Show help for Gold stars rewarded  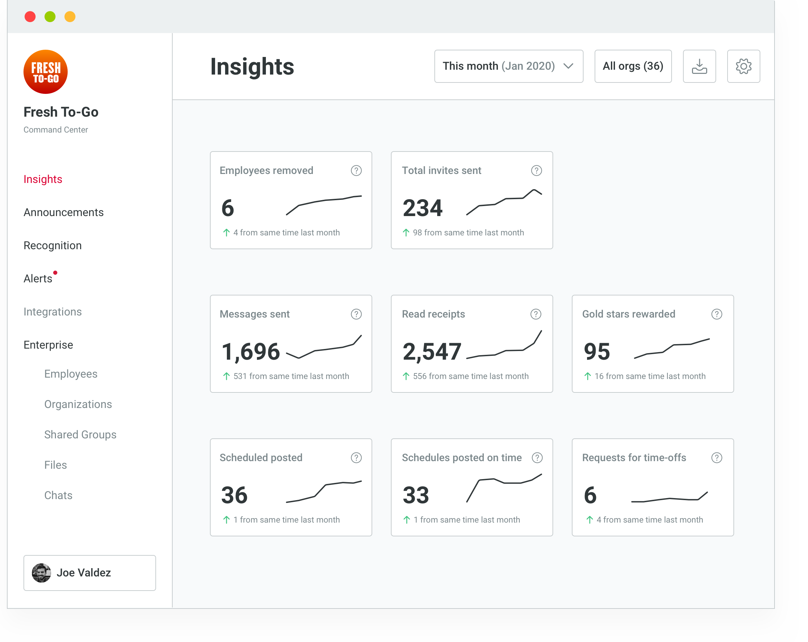pyautogui.click(x=716, y=314)
